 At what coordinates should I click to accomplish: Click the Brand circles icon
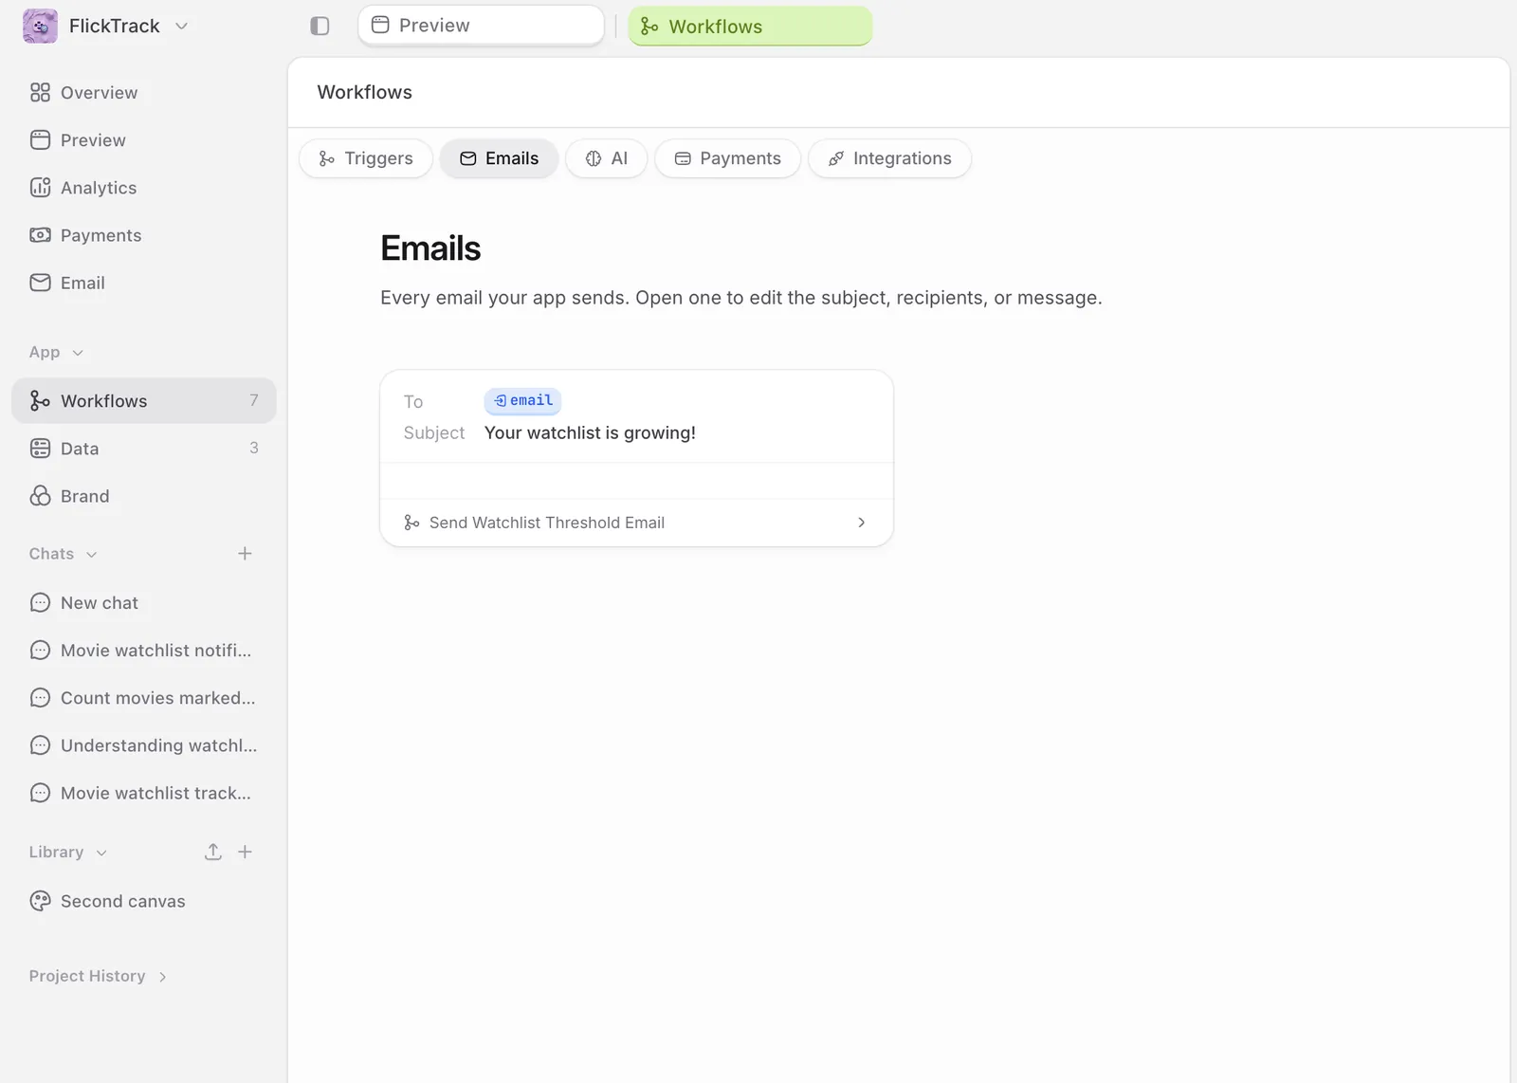(40, 496)
